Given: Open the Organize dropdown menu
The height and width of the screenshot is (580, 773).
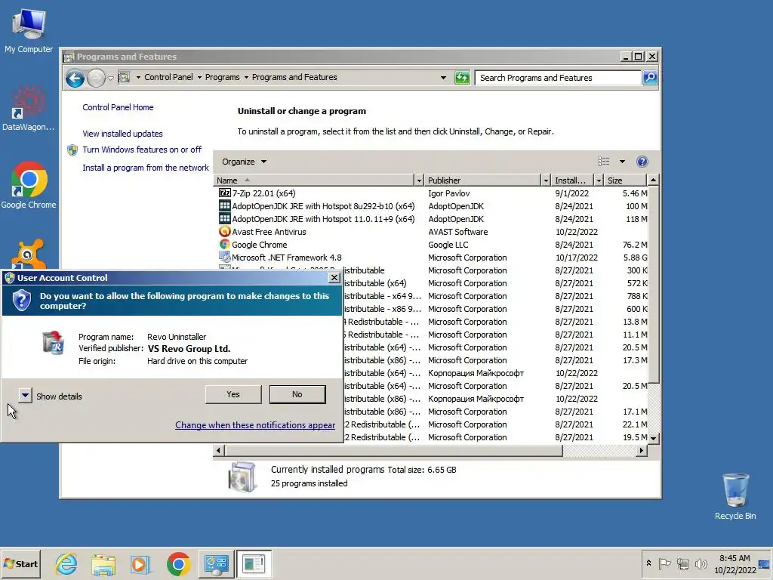Looking at the screenshot, I should click(244, 162).
